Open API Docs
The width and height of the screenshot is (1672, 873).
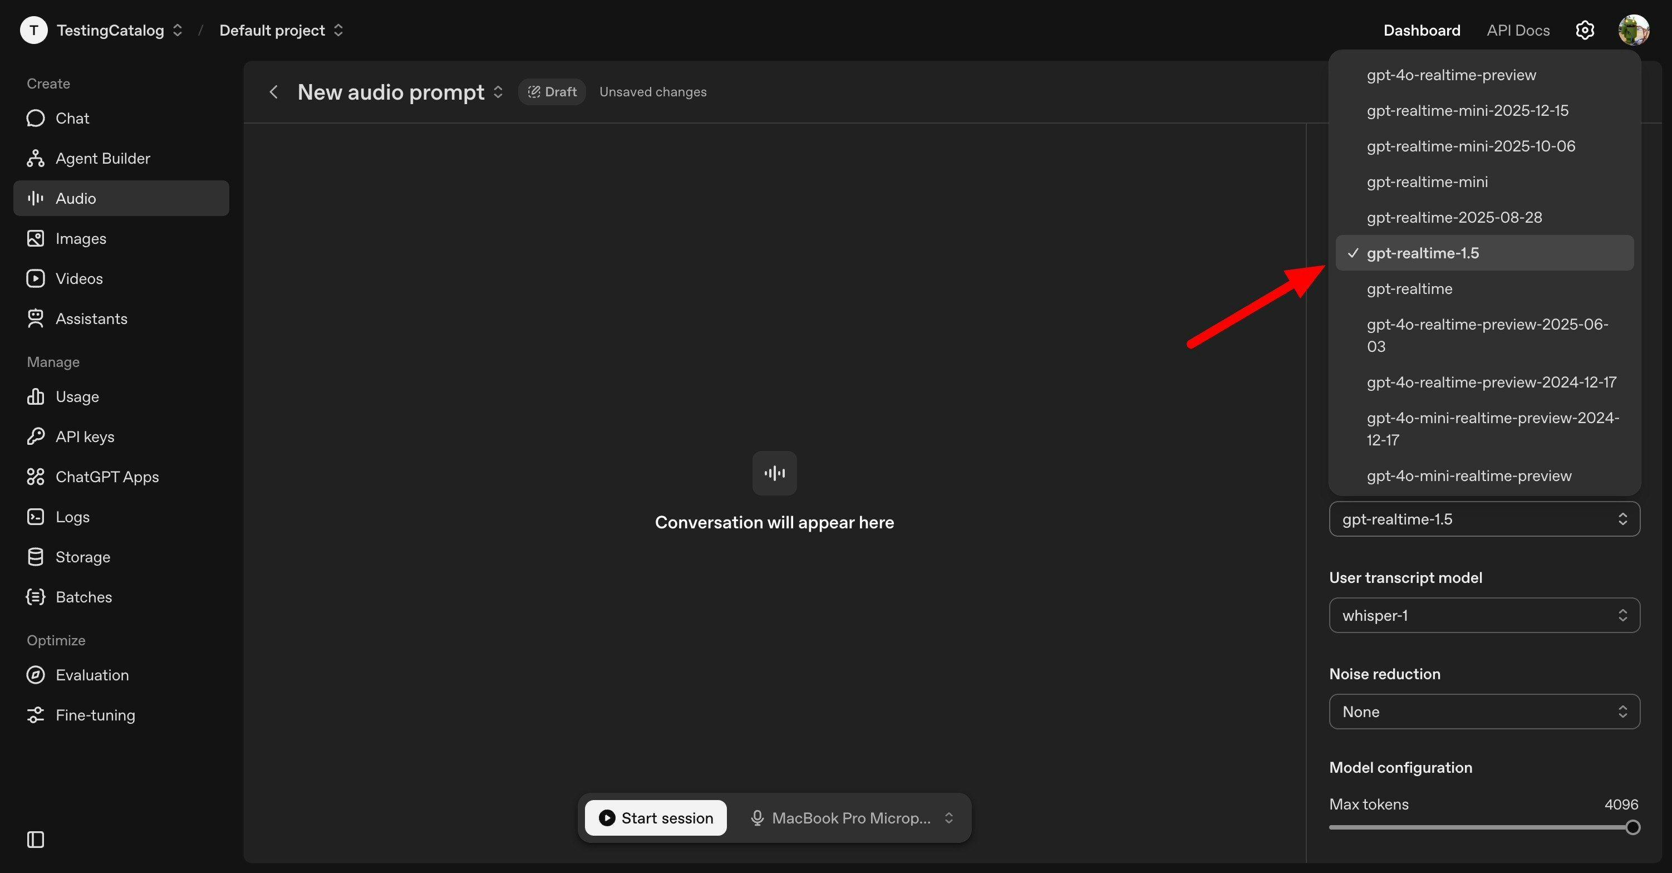tap(1517, 30)
